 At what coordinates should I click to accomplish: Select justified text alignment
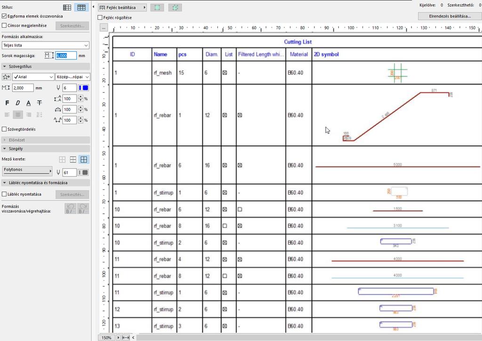pyautogui.click(x=40, y=115)
